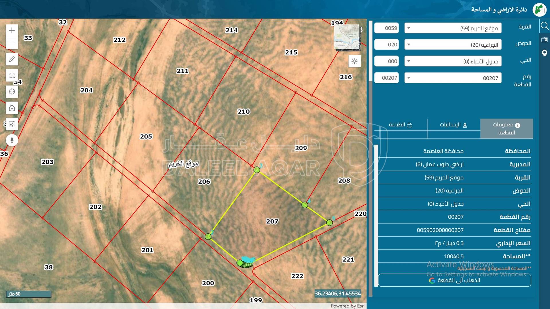Screen dimensions: 550x309
Task: Reset compass orientation to north
Action: coord(12,140)
